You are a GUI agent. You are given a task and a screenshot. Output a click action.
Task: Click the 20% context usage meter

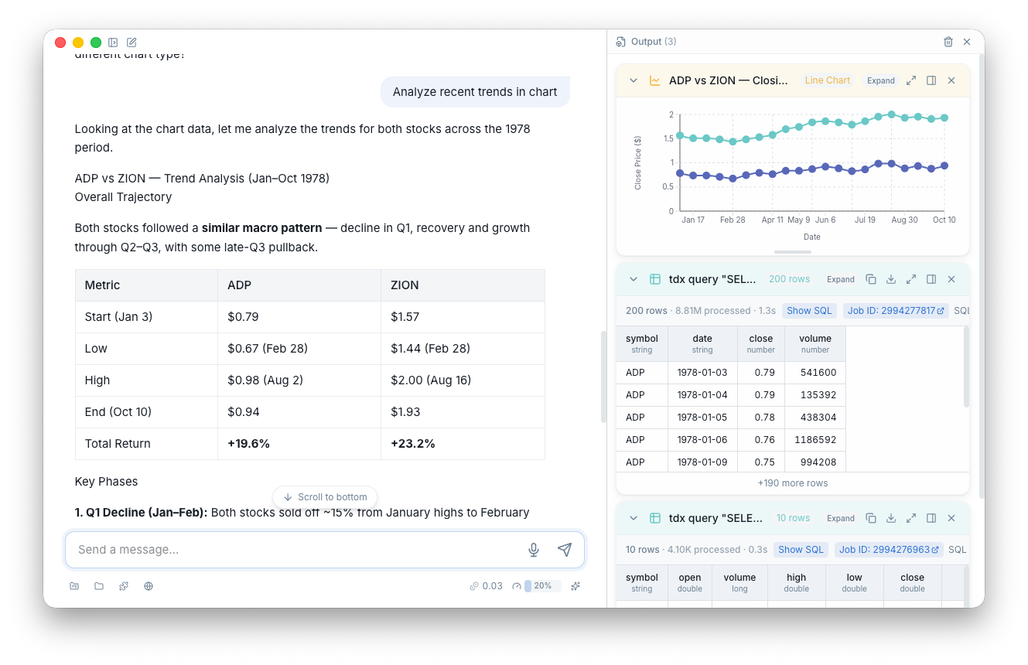(537, 586)
